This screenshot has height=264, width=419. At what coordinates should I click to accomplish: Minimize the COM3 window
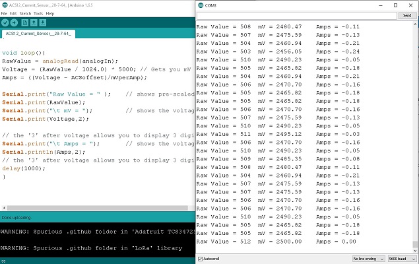pos(381,5)
